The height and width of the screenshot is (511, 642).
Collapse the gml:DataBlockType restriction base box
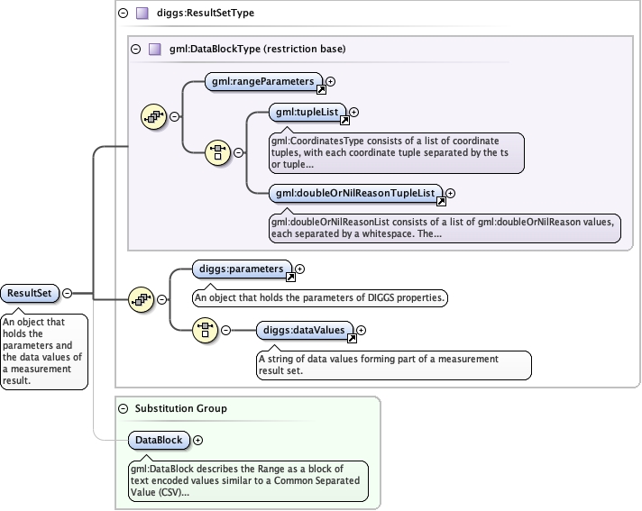pyautogui.click(x=136, y=49)
